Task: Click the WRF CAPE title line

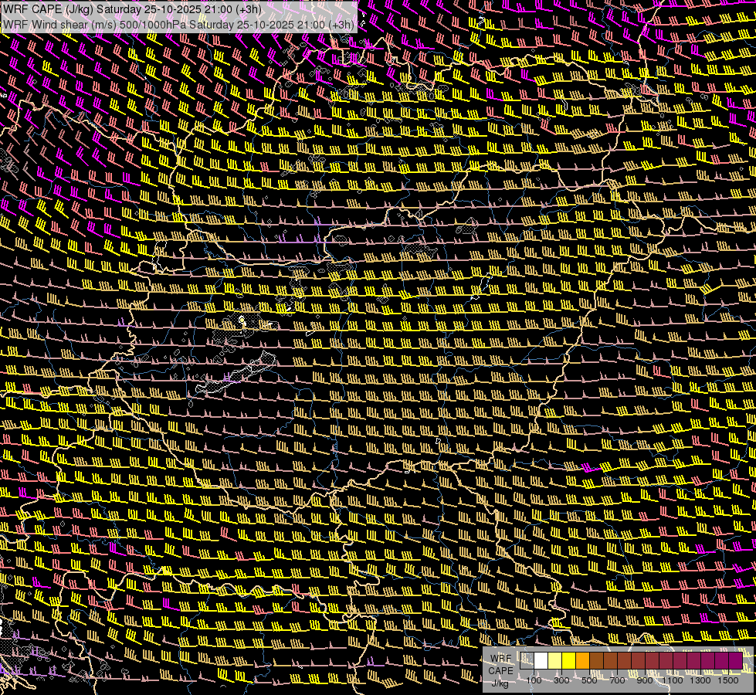Action: coord(133,8)
